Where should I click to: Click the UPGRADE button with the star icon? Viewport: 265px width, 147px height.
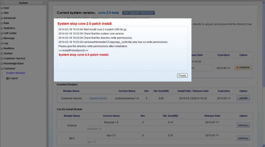[243, 67]
